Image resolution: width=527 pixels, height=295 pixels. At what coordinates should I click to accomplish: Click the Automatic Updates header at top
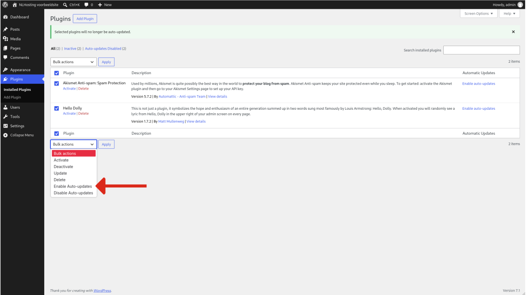tap(479, 73)
